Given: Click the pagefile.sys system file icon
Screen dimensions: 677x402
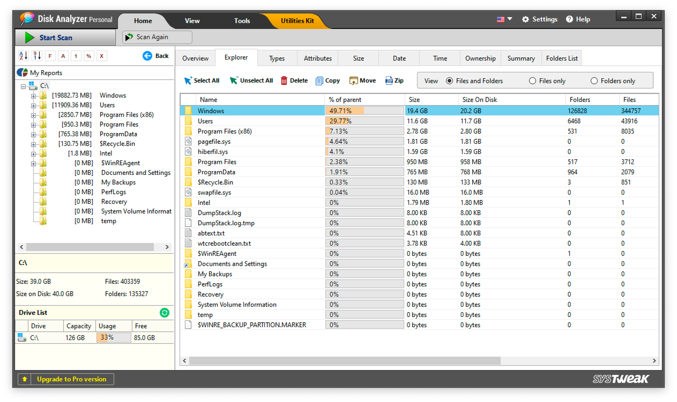Looking at the screenshot, I should pos(188,141).
